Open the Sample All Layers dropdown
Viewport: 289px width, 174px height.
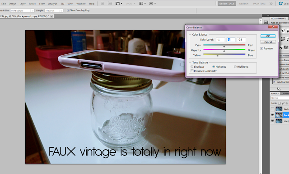(x=54, y=11)
